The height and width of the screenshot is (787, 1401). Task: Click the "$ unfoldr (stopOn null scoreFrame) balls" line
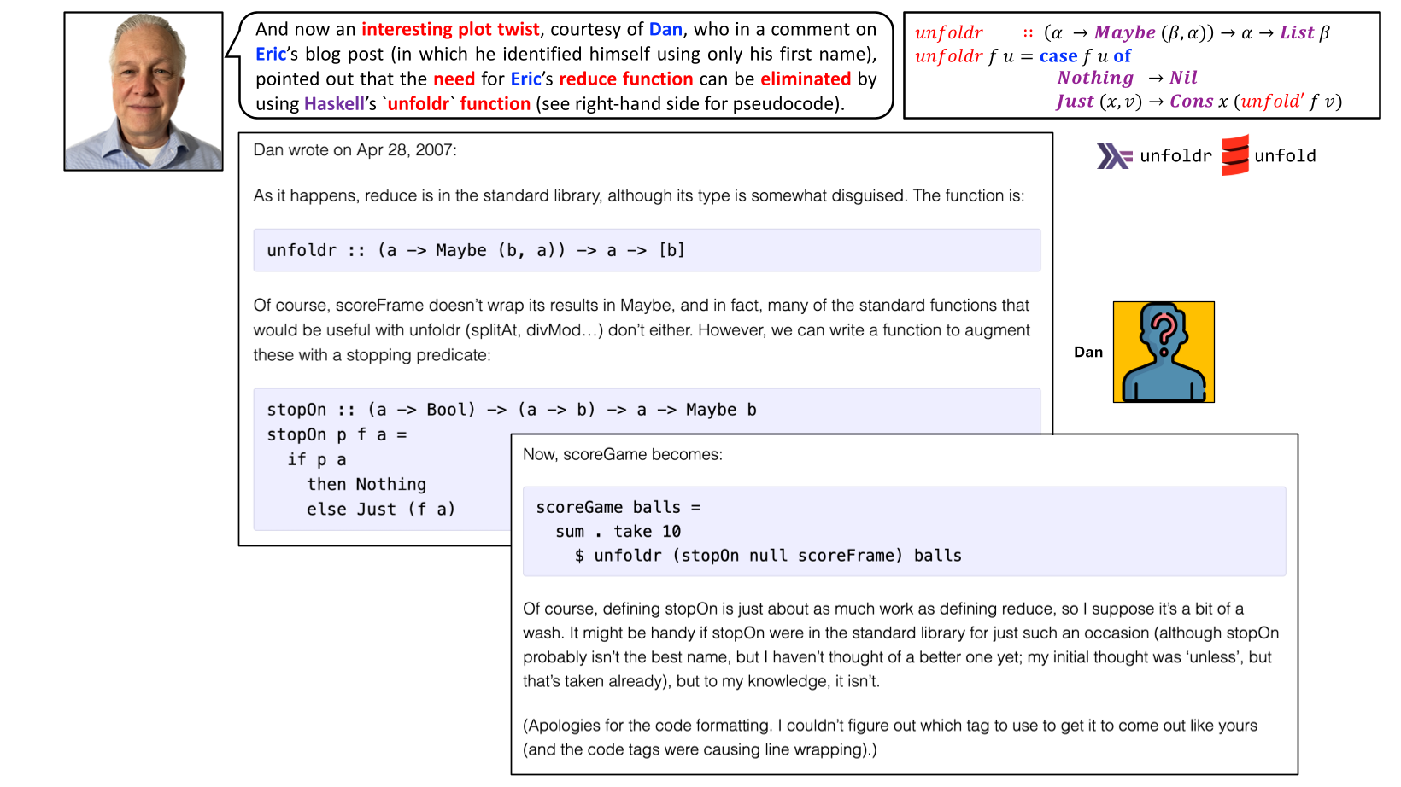pos(768,556)
